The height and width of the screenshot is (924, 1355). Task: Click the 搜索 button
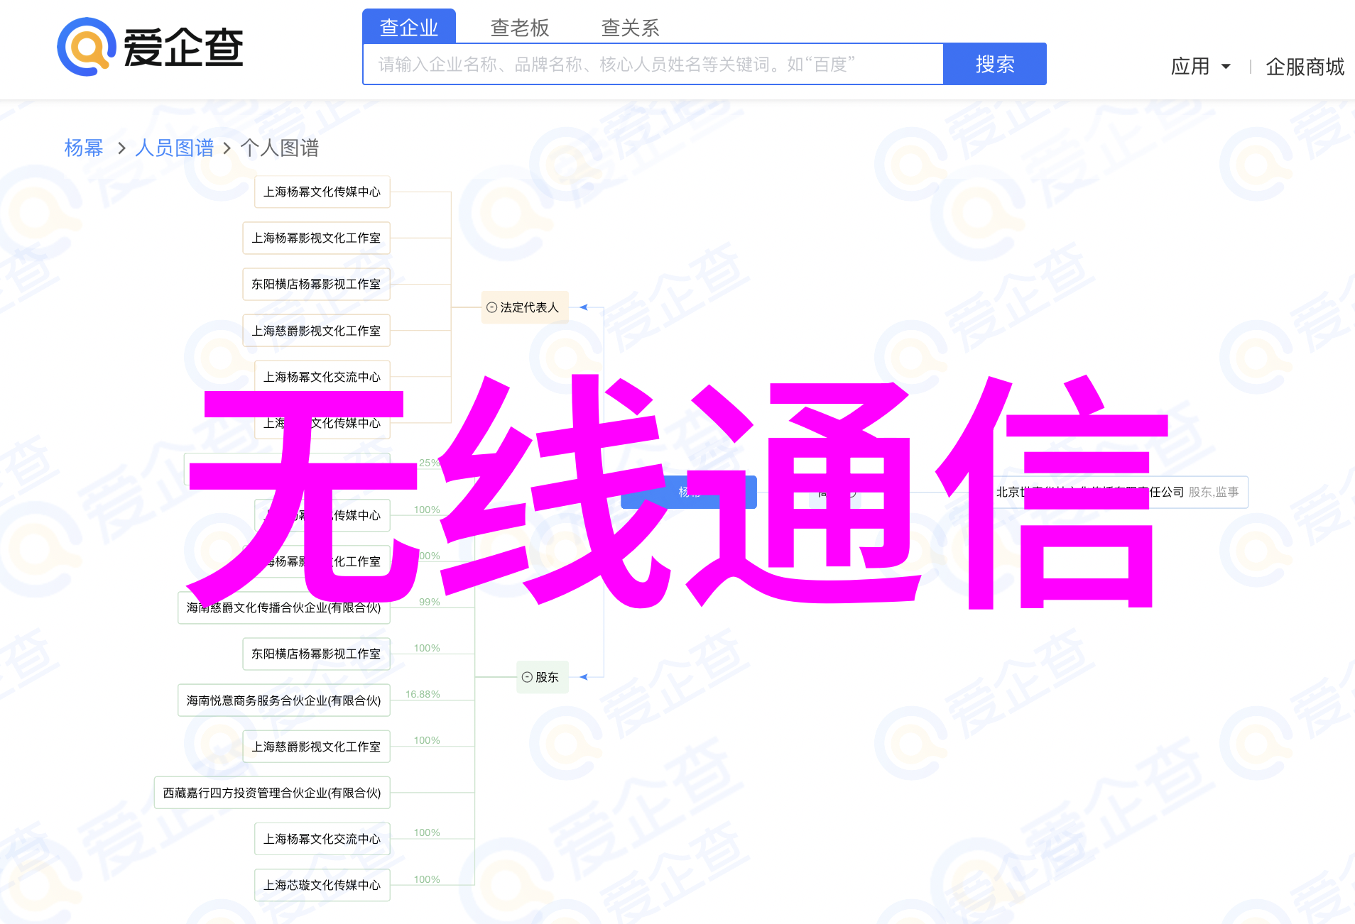(995, 64)
